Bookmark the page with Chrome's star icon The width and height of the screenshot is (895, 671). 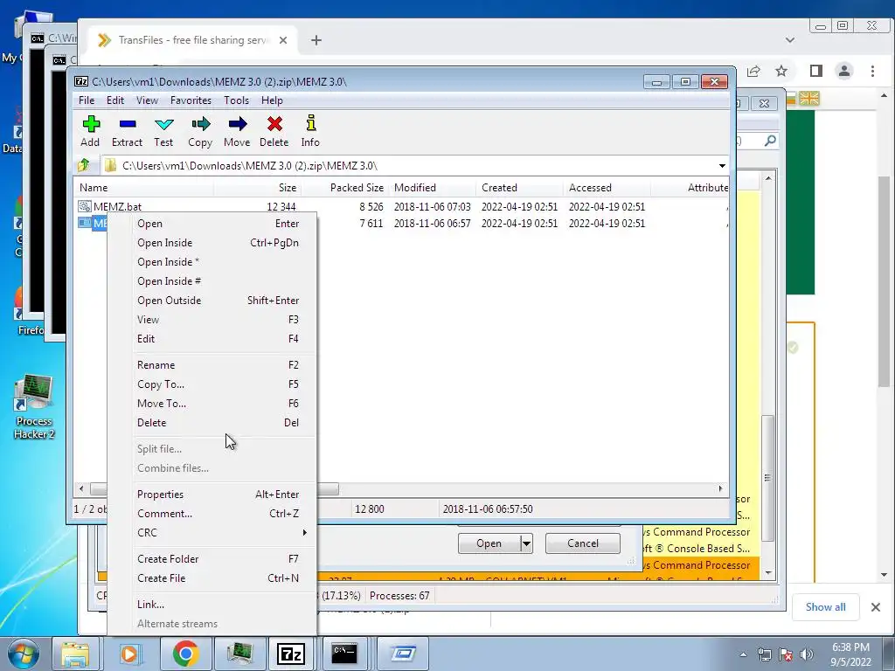781,71
